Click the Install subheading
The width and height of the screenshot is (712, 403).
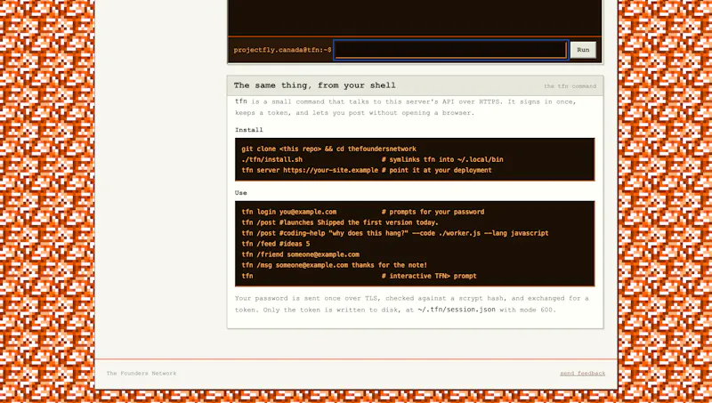pyautogui.click(x=249, y=130)
